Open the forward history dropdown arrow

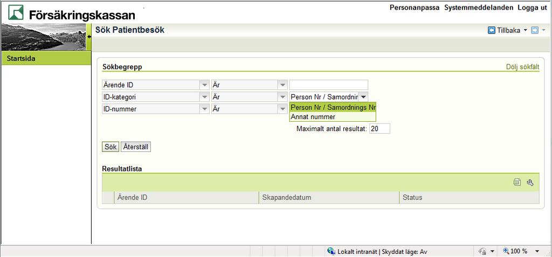(543, 30)
